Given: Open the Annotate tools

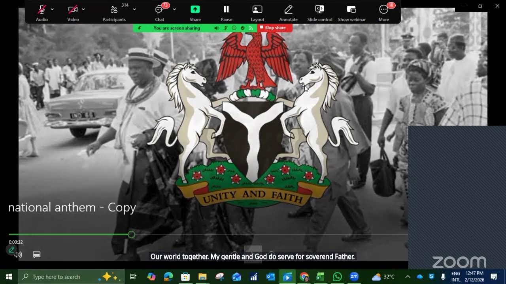Looking at the screenshot, I should 289,13.
